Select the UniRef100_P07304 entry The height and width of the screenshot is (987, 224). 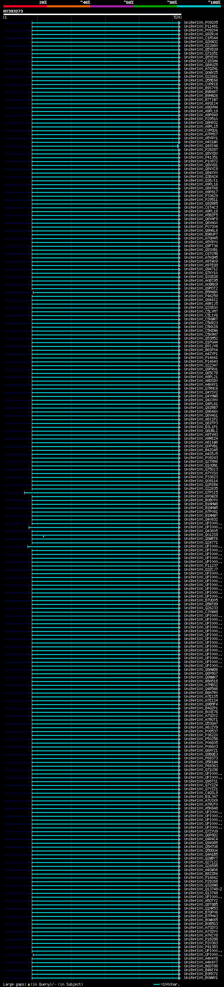pos(201,227)
